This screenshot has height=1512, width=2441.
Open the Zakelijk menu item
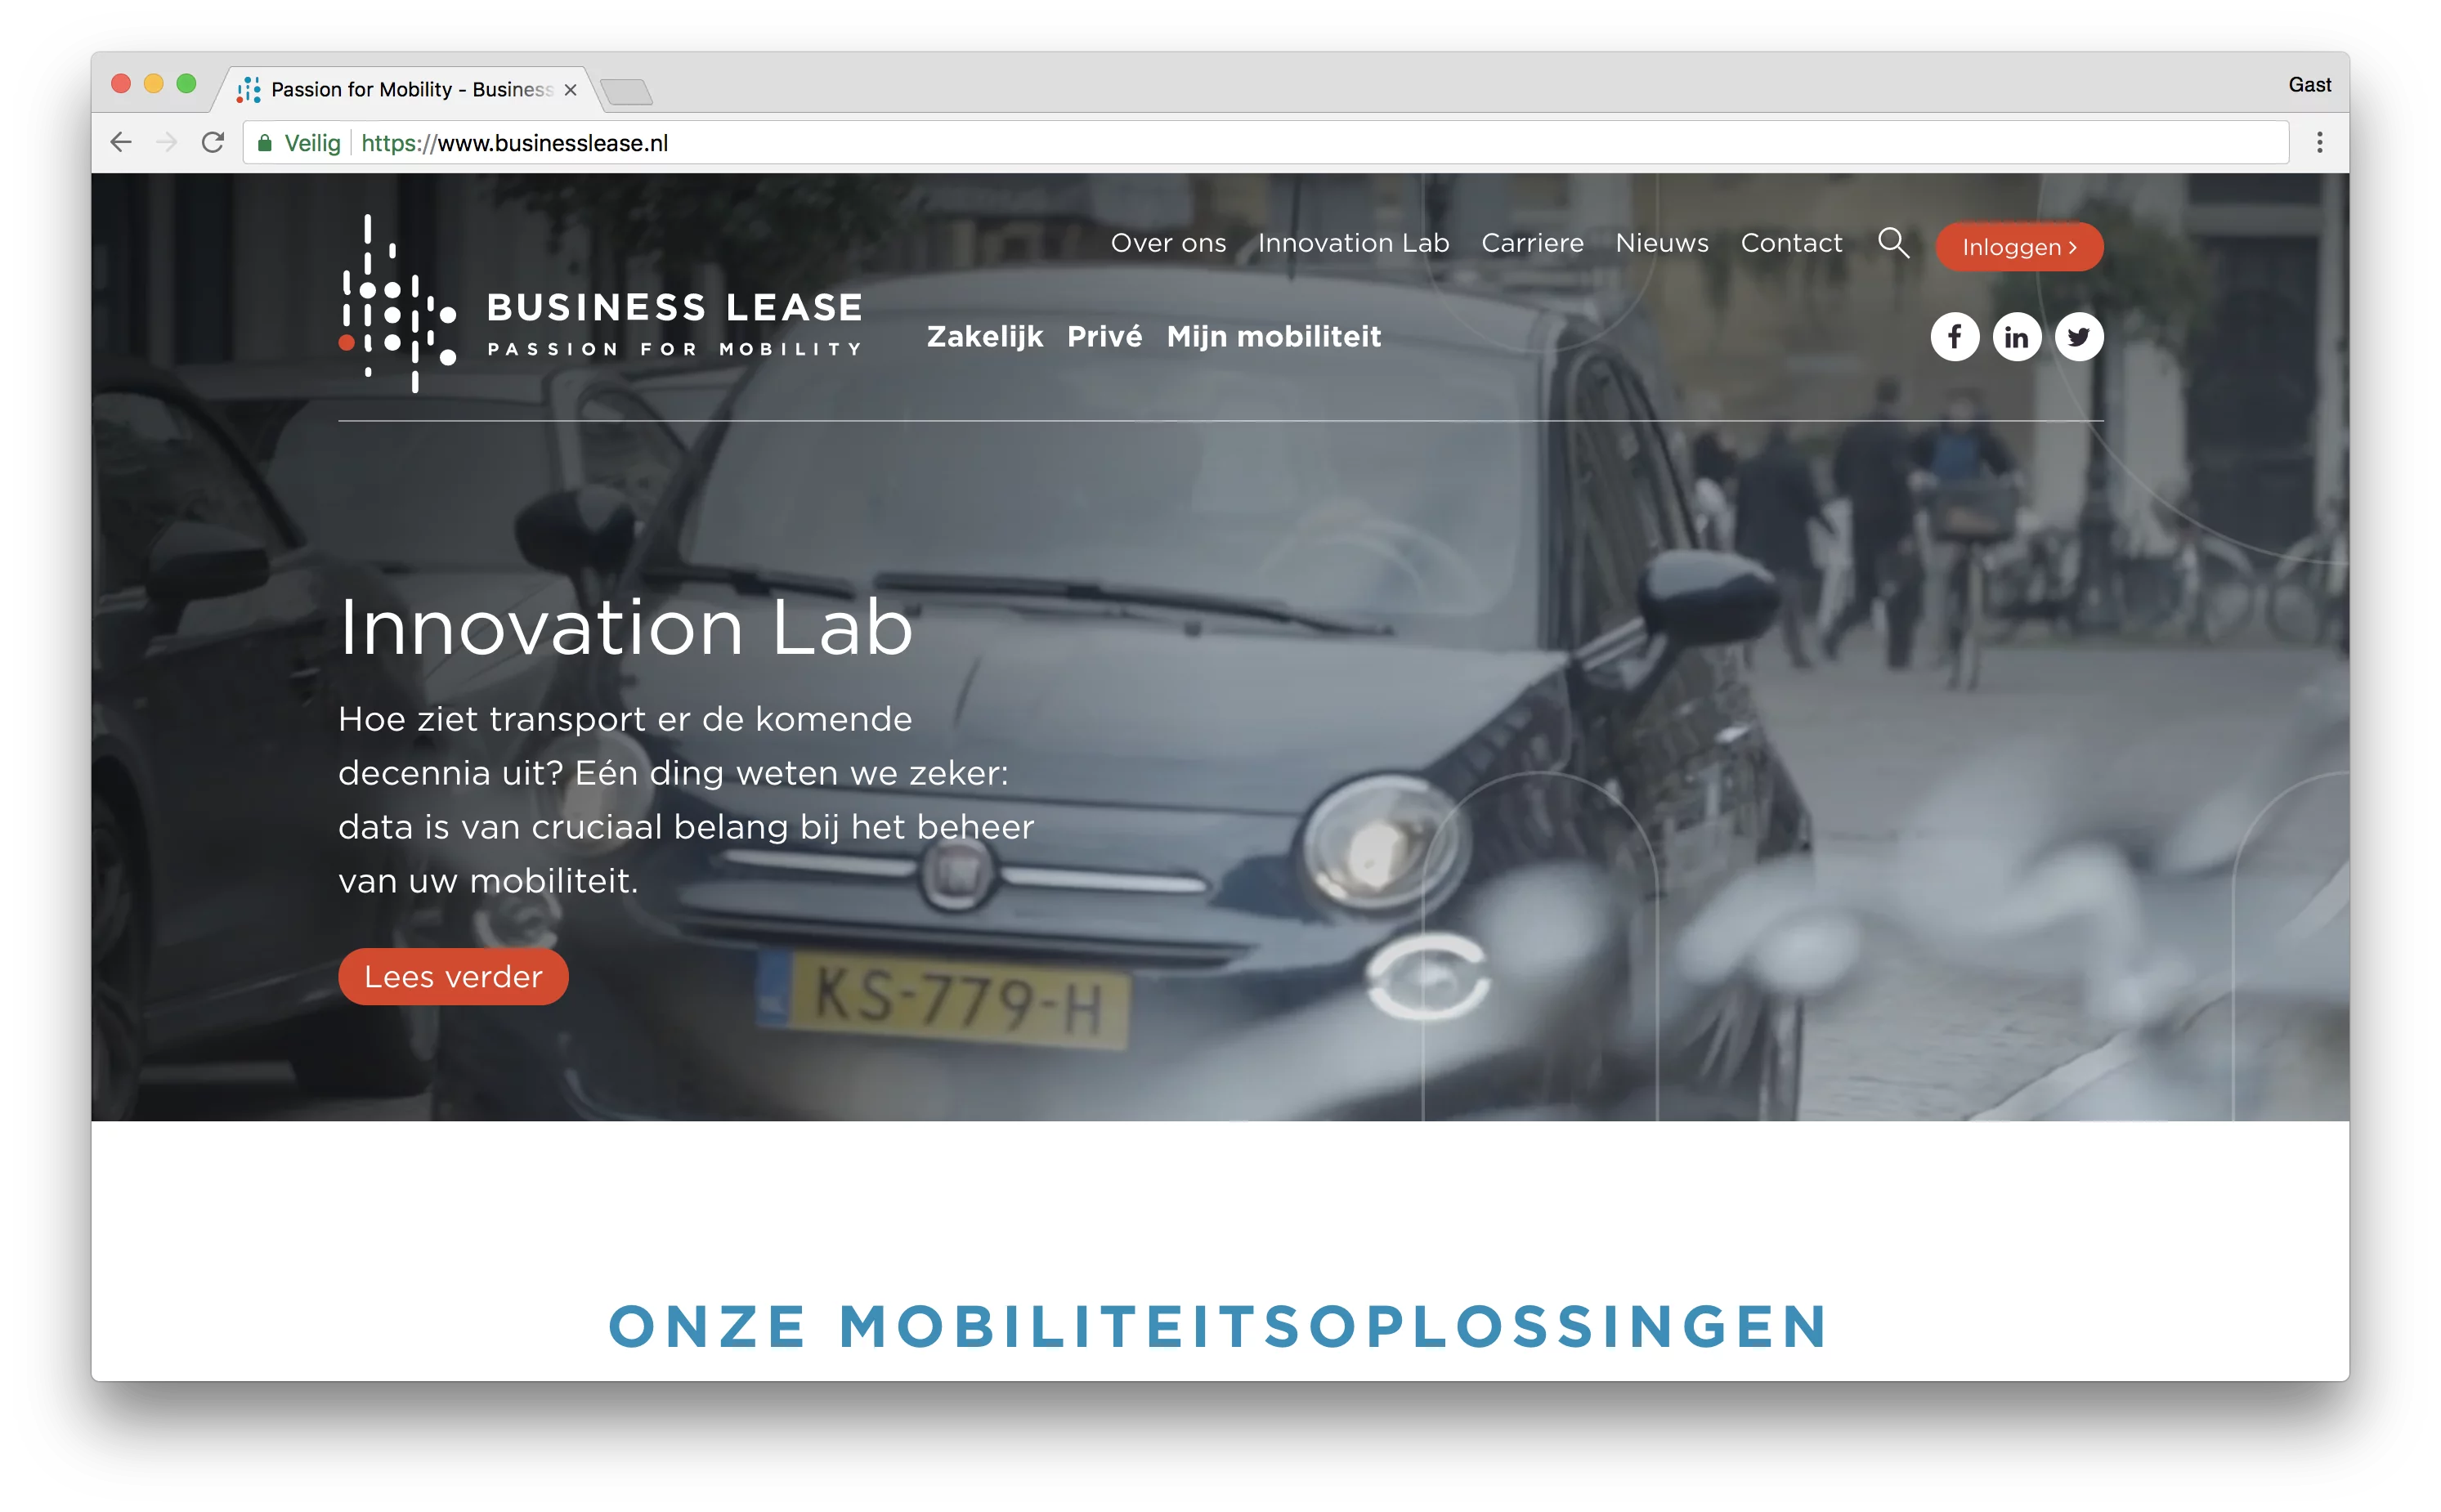click(x=984, y=337)
